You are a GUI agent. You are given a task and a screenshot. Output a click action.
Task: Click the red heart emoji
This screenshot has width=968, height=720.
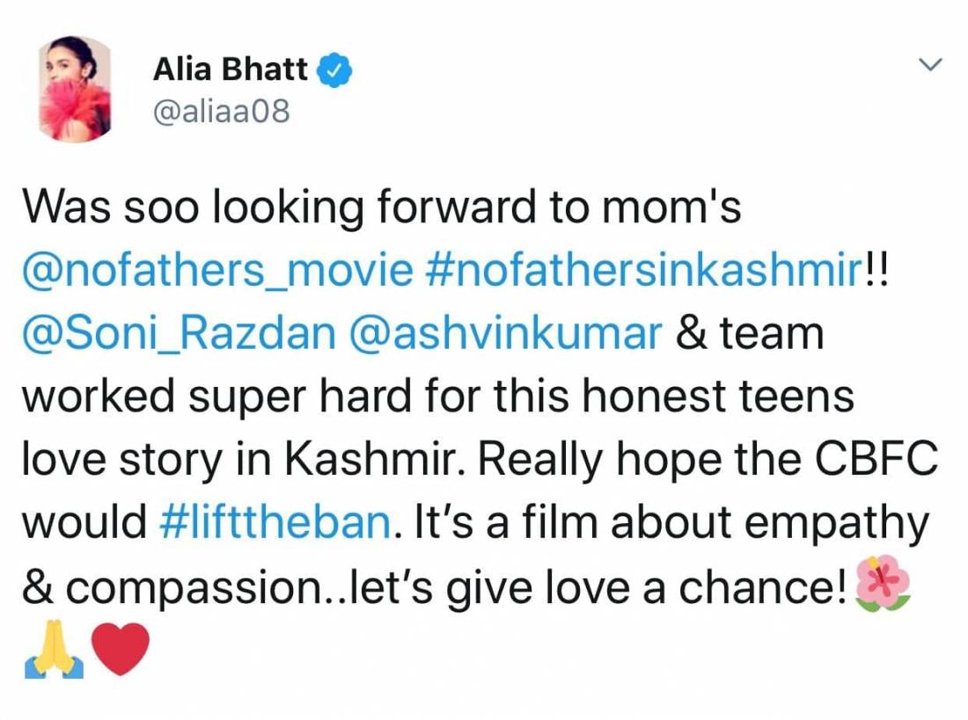[121, 651]
